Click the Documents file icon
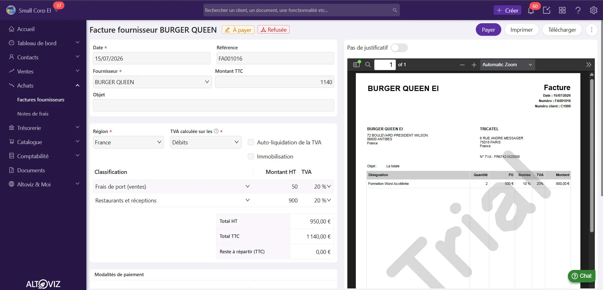The image size is (603, 290). (x=12, y=170)
